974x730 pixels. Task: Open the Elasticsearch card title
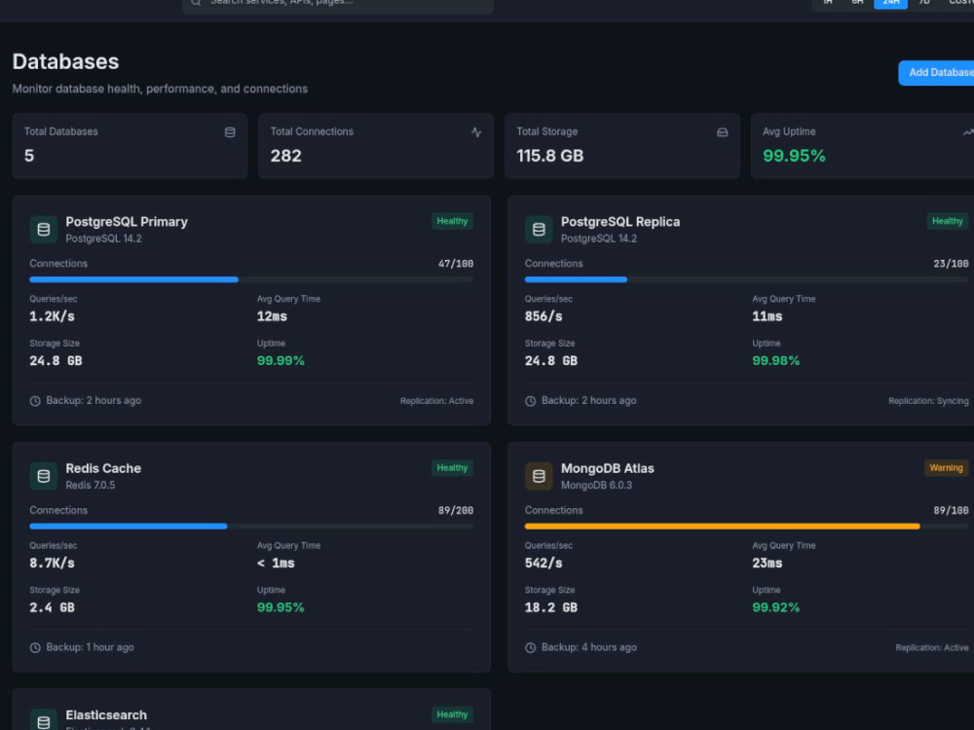(x=106, y=715)
